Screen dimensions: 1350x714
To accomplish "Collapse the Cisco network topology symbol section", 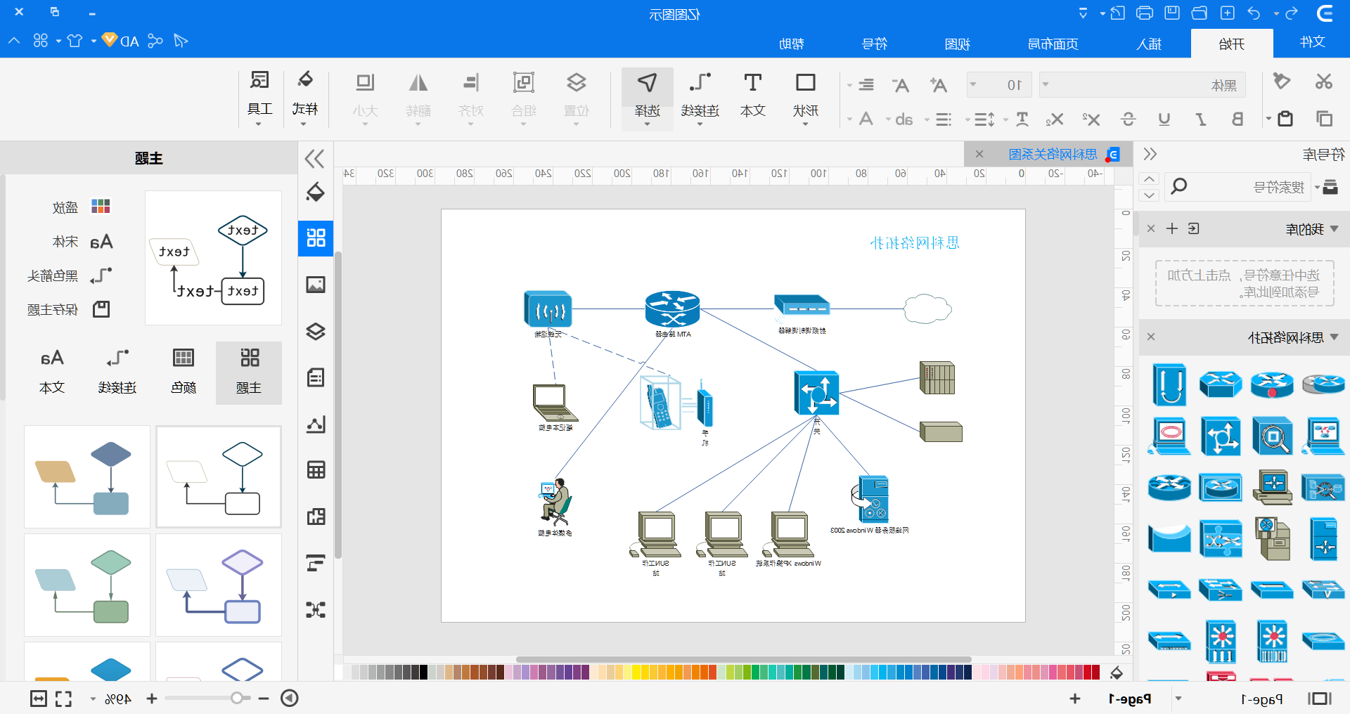I will 1335,337.
